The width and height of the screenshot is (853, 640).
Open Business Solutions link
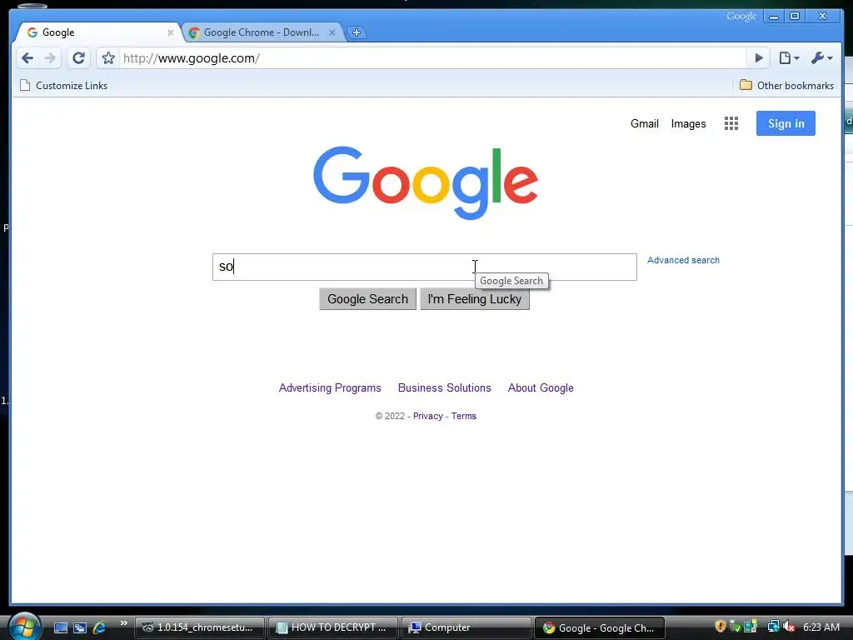(445, 388)
